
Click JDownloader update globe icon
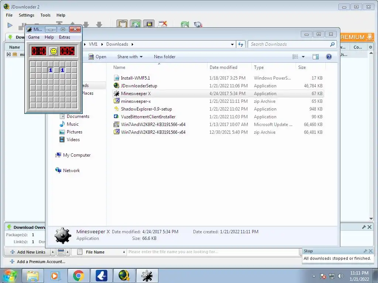(198, 24)
